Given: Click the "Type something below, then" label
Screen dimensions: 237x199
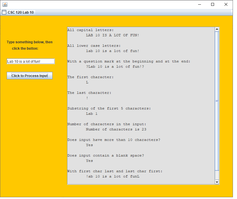Looking at the screenshot, I should [x=30, y=42].
